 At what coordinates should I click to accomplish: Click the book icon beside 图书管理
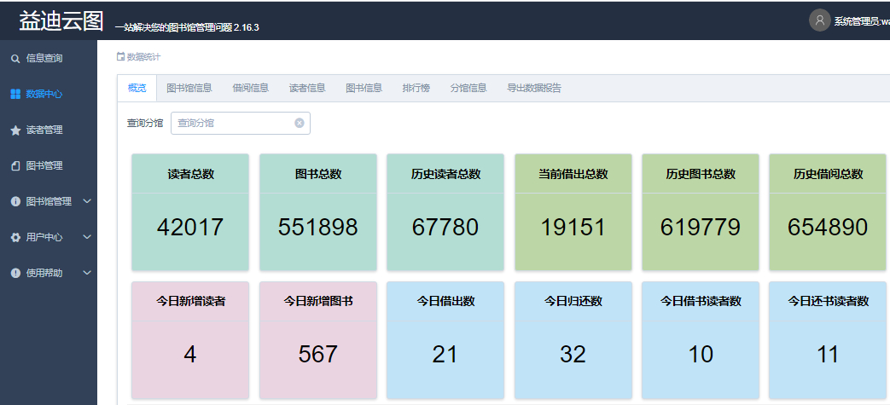pyautogui.click(x=15, y=166)
